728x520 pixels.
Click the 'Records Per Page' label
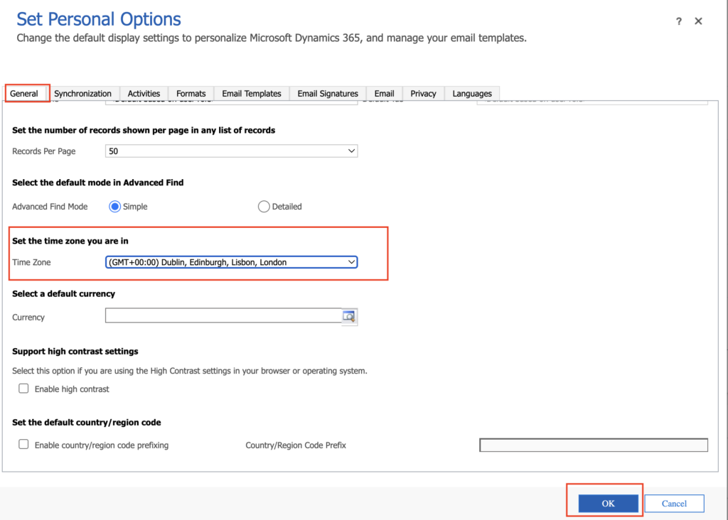pyautogui.click(x=43, y=151)
